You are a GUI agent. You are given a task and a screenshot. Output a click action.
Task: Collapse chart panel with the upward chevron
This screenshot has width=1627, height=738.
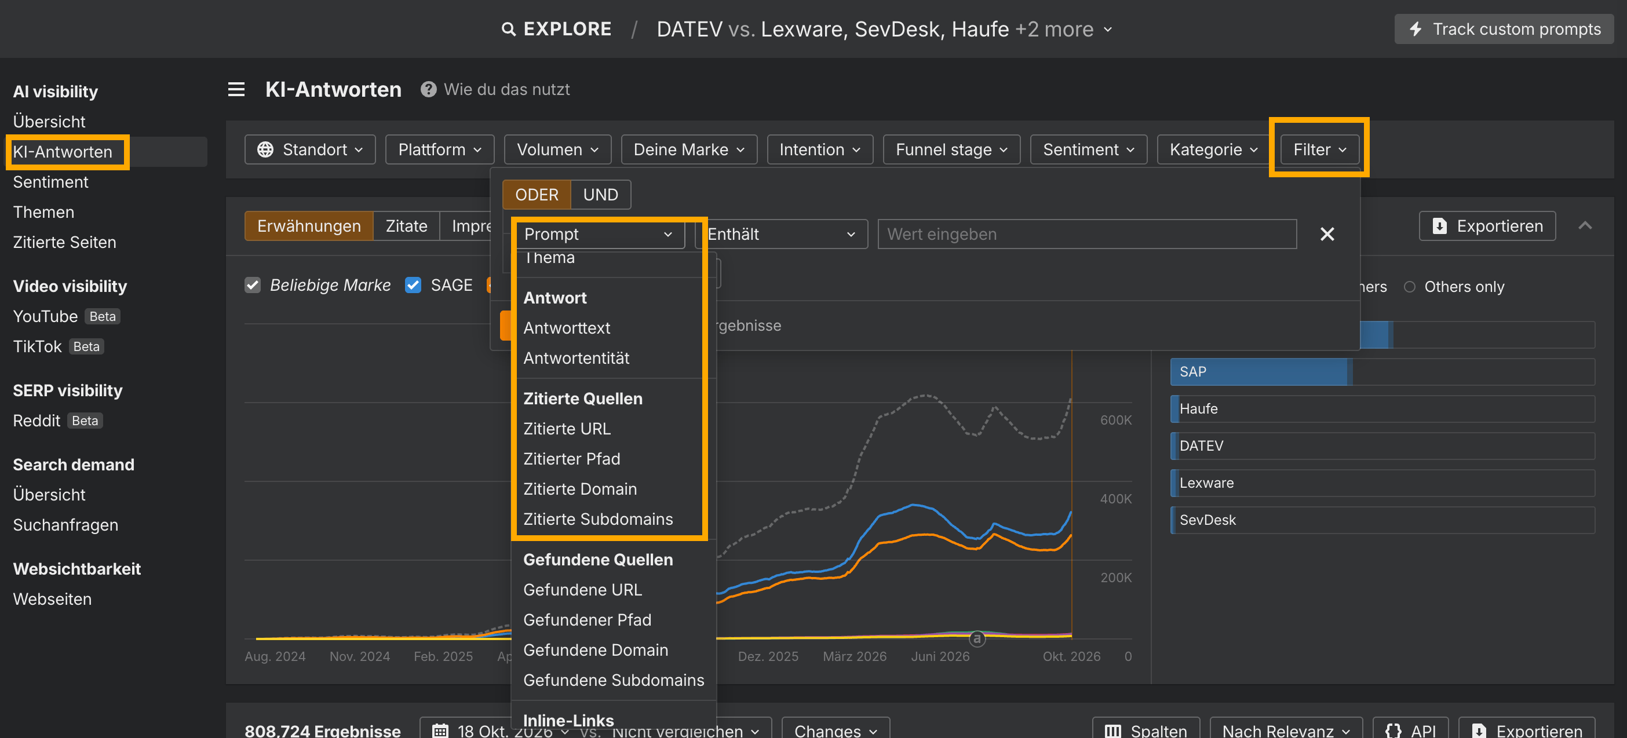[1585, 226]
